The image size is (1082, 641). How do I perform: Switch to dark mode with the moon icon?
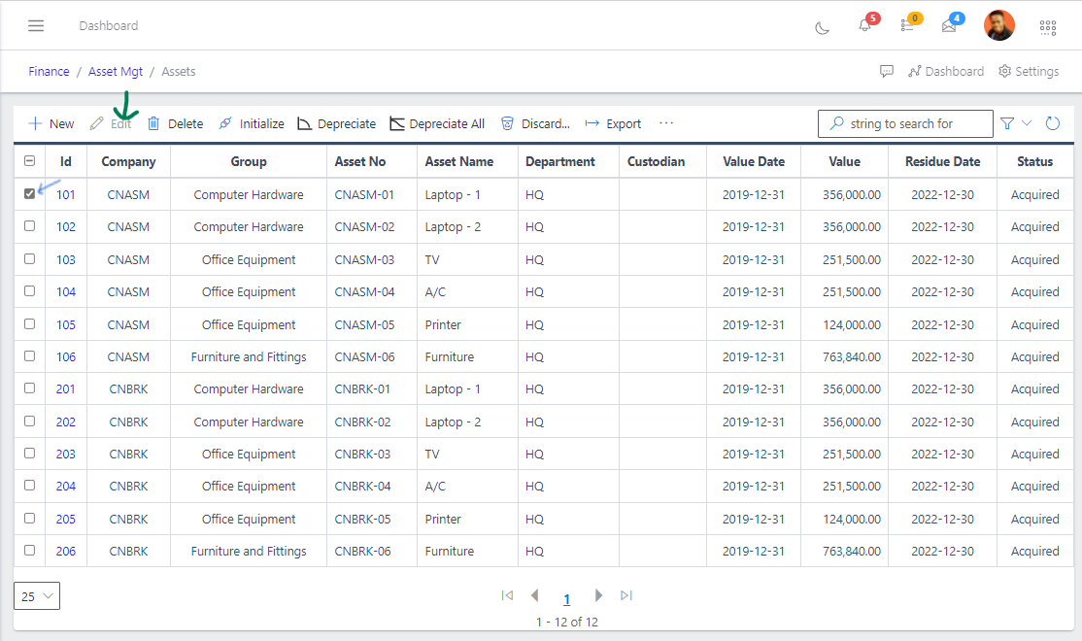[x=822, y=29]
